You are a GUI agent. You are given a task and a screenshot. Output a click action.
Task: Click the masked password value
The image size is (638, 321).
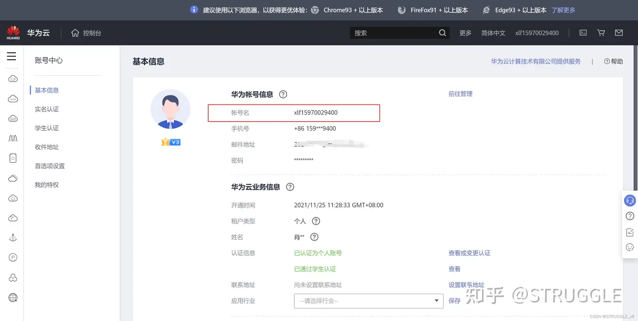[x=304, y=160]
